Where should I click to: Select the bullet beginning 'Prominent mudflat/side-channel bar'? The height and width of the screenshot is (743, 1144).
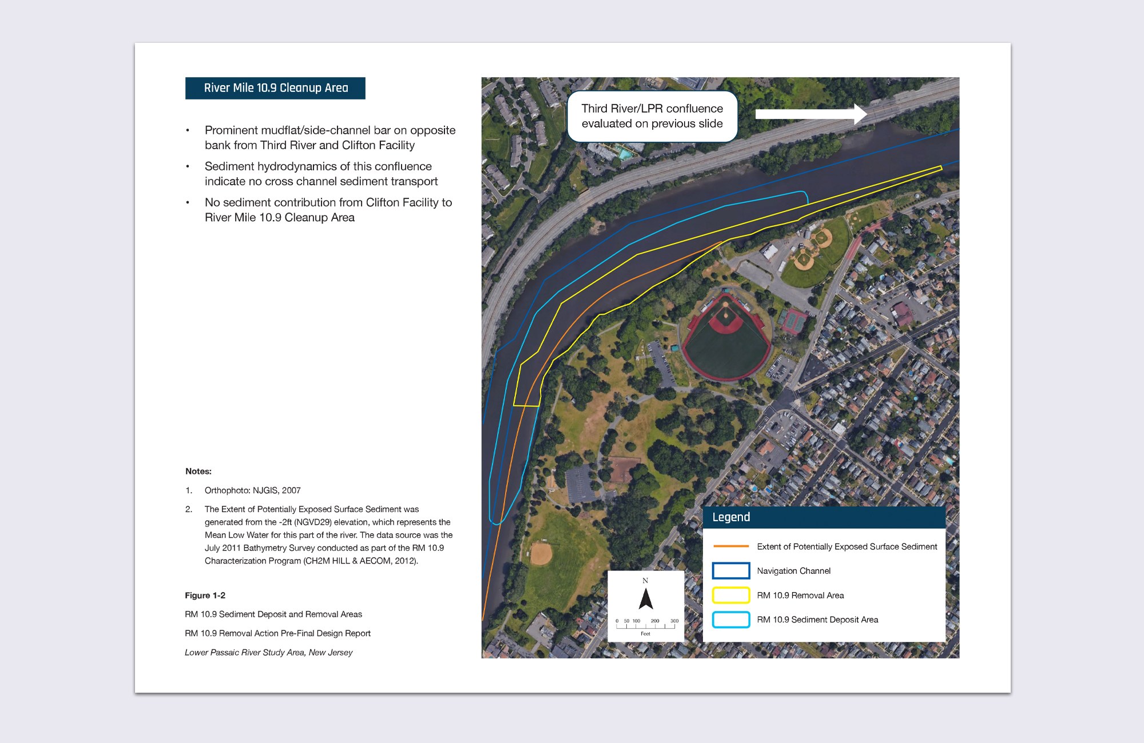[x=330, y=138]
